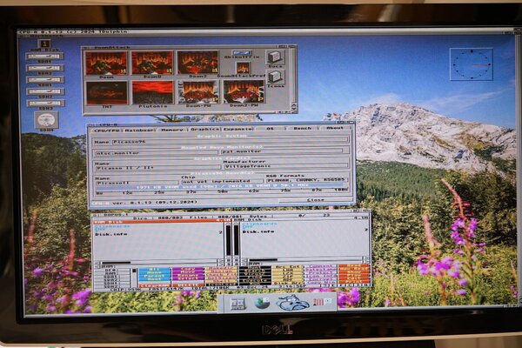Switch to the CPU/FPU tab
The width and height of the screenshot is (522, 348).
[x=108, y=128]
